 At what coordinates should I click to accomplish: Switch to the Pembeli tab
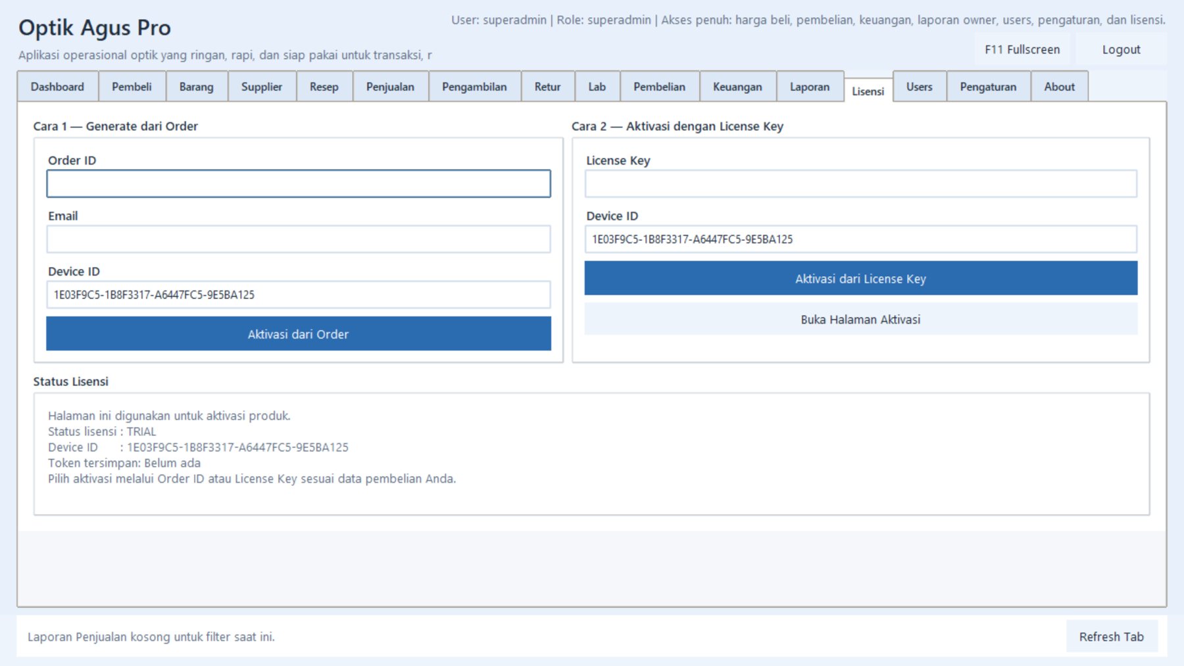132,87
